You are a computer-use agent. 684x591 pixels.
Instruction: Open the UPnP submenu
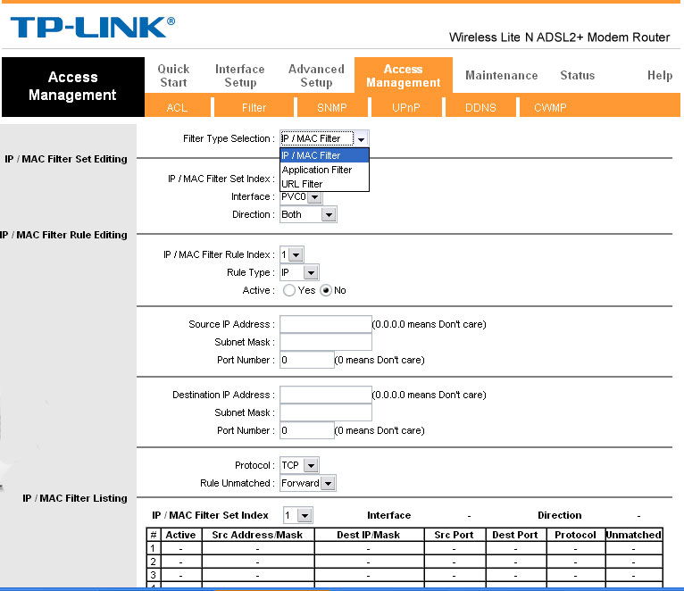pyautogui.click(x=405, y=107)
